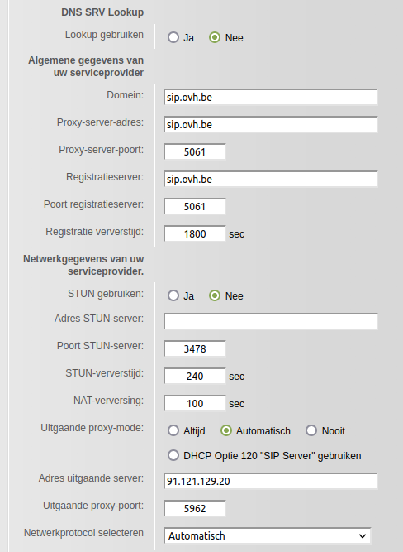Focus the Poort registratieserver field

pyautogui.click(x=195, y=206)
